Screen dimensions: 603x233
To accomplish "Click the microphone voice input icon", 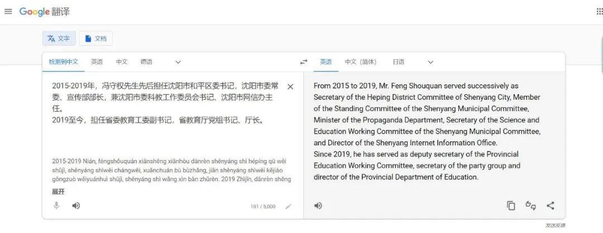I will coord(56,206).
